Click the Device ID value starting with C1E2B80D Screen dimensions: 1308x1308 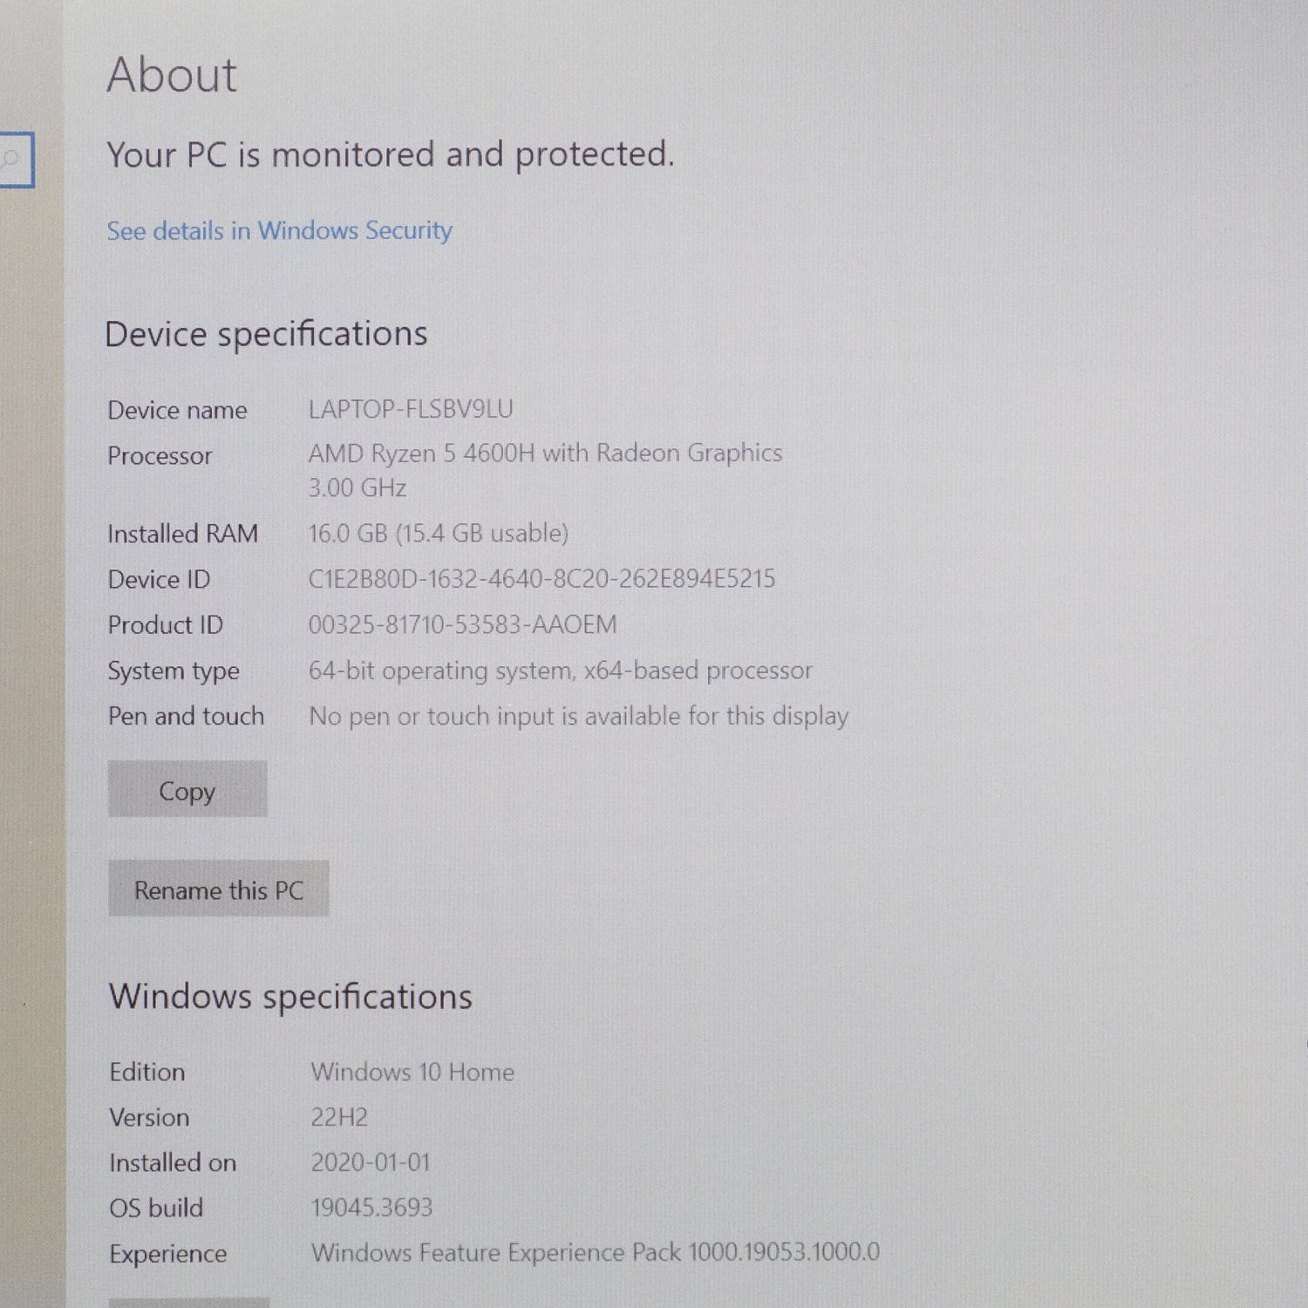[x=542, y=579]
